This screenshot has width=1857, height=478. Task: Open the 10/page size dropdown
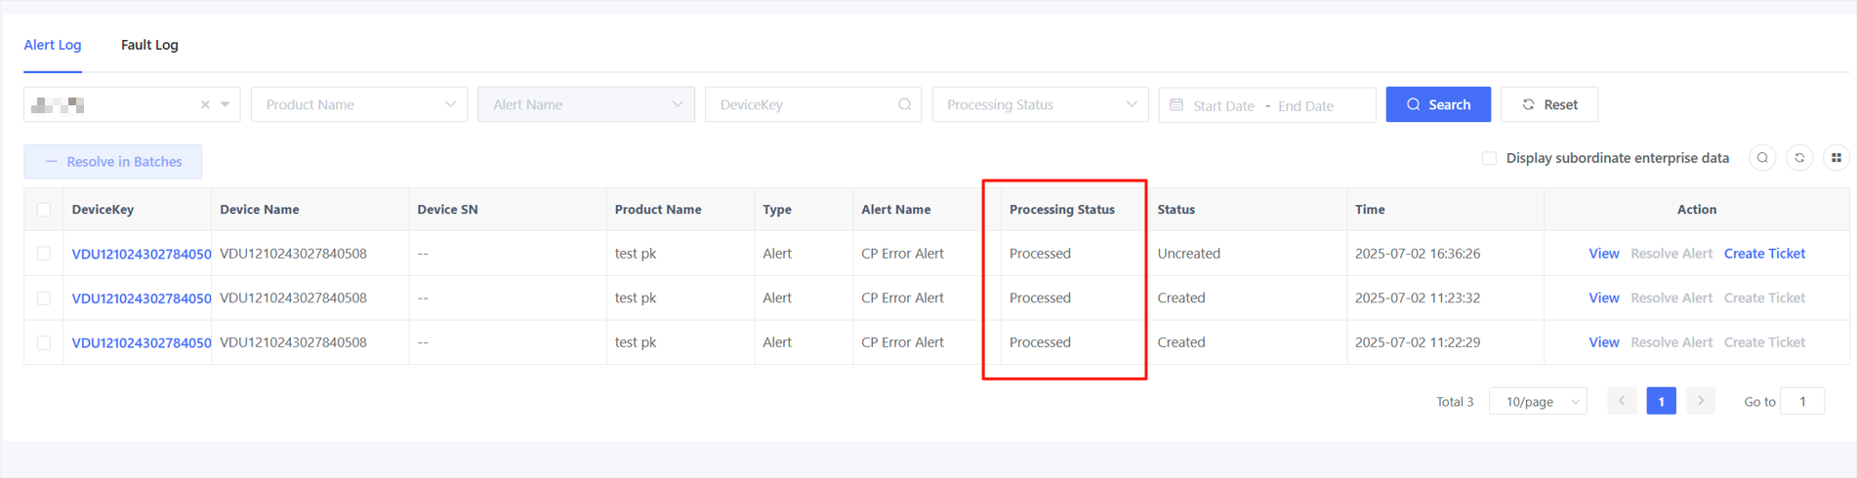(1538, 401)
